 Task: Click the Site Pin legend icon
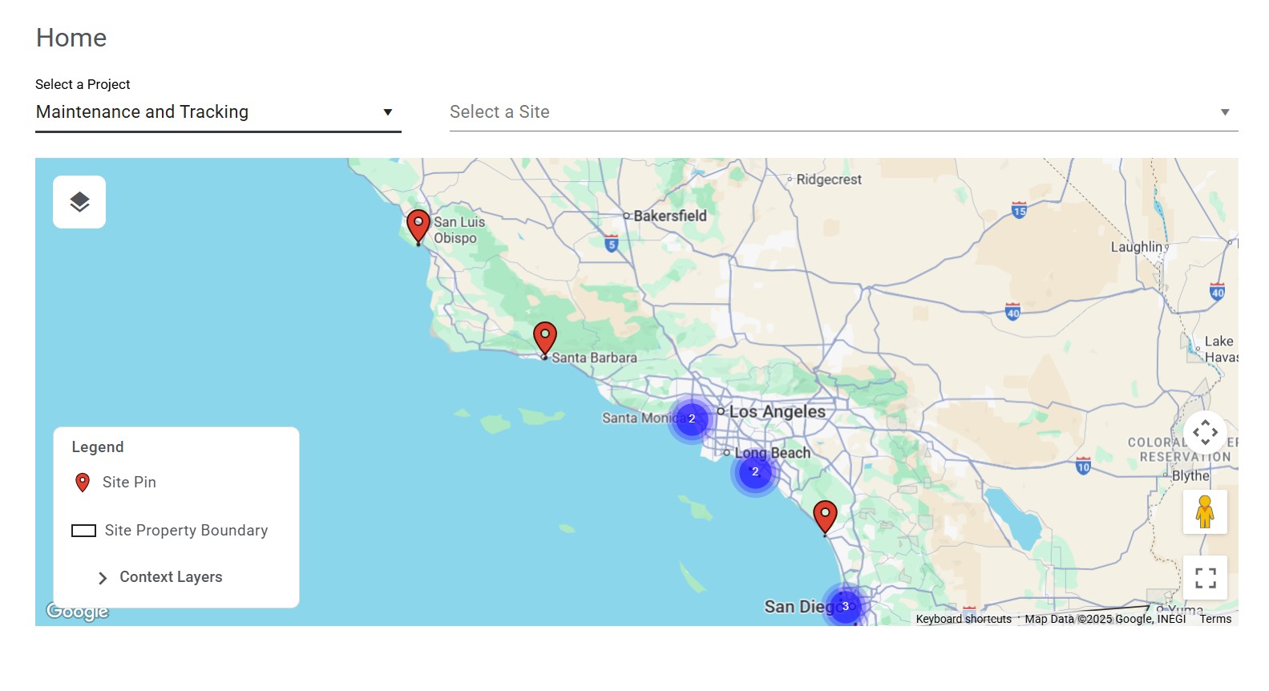[x=82, y=483]
